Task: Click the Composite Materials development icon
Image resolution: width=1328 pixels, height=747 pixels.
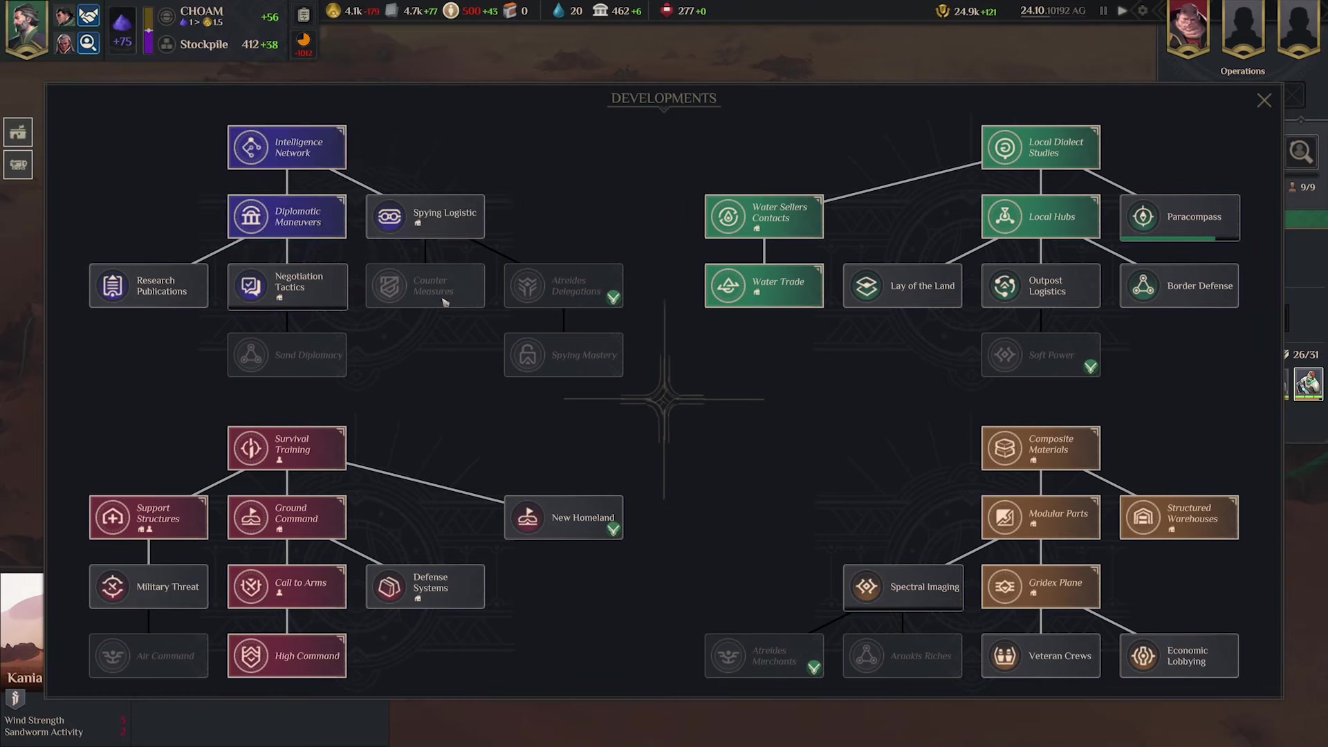Action: coord(1005,447)
